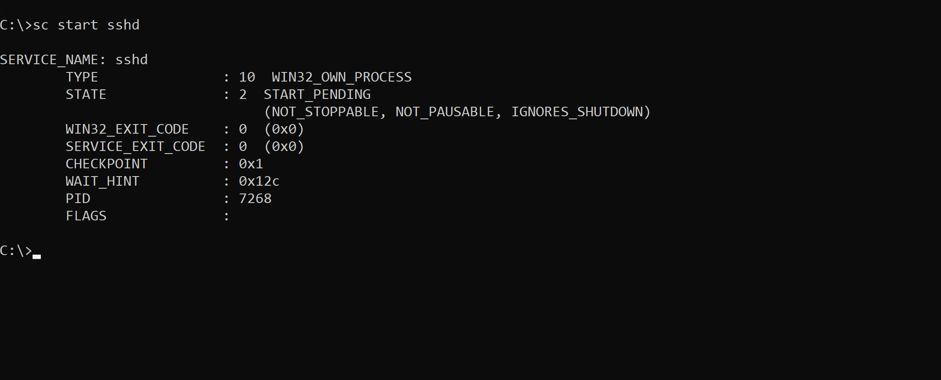
Task: Click the TYPE field label
Action: click(82, 77)
